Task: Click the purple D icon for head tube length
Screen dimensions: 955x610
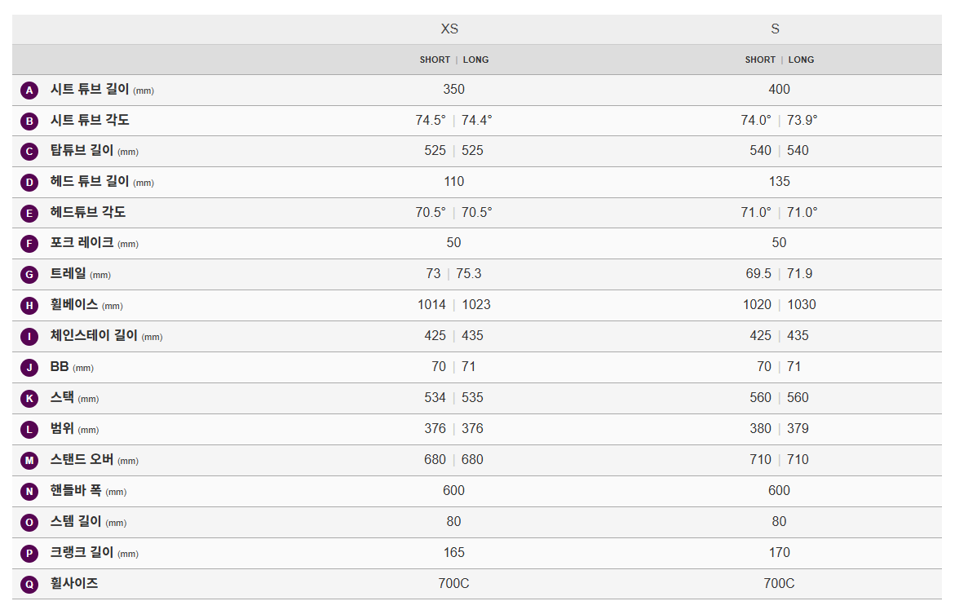Action: click(x=29, y=183)
